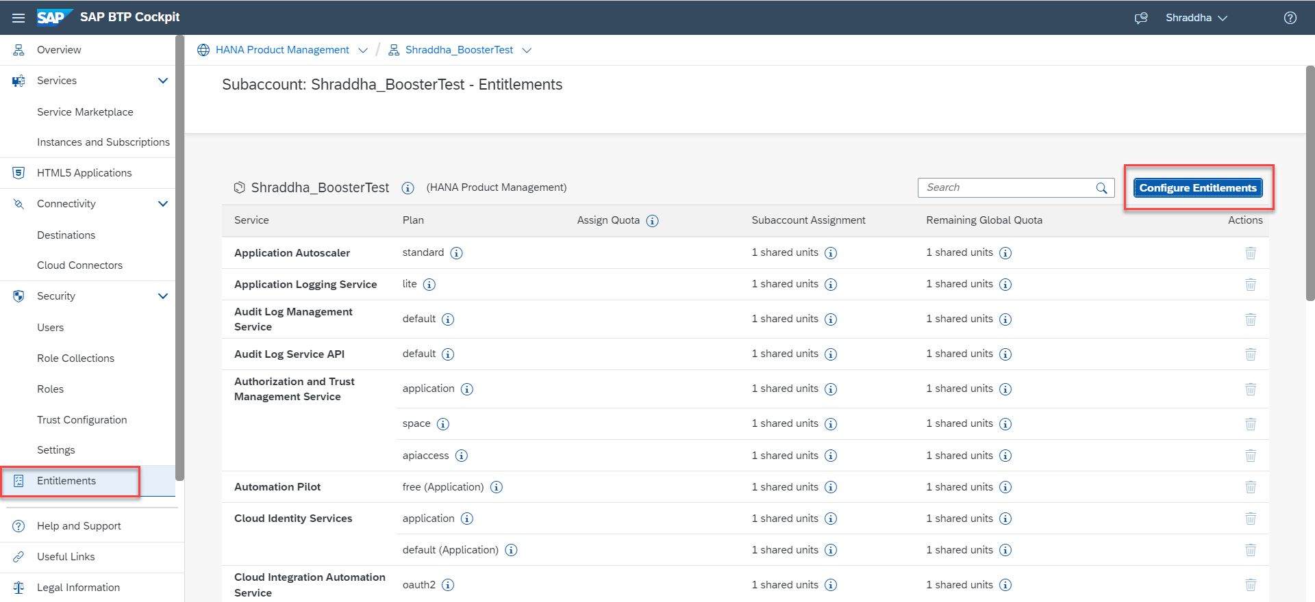The image size is (1315, 602).
Task: Collapse the Security navigation section
Action: (x=163, y=296)
